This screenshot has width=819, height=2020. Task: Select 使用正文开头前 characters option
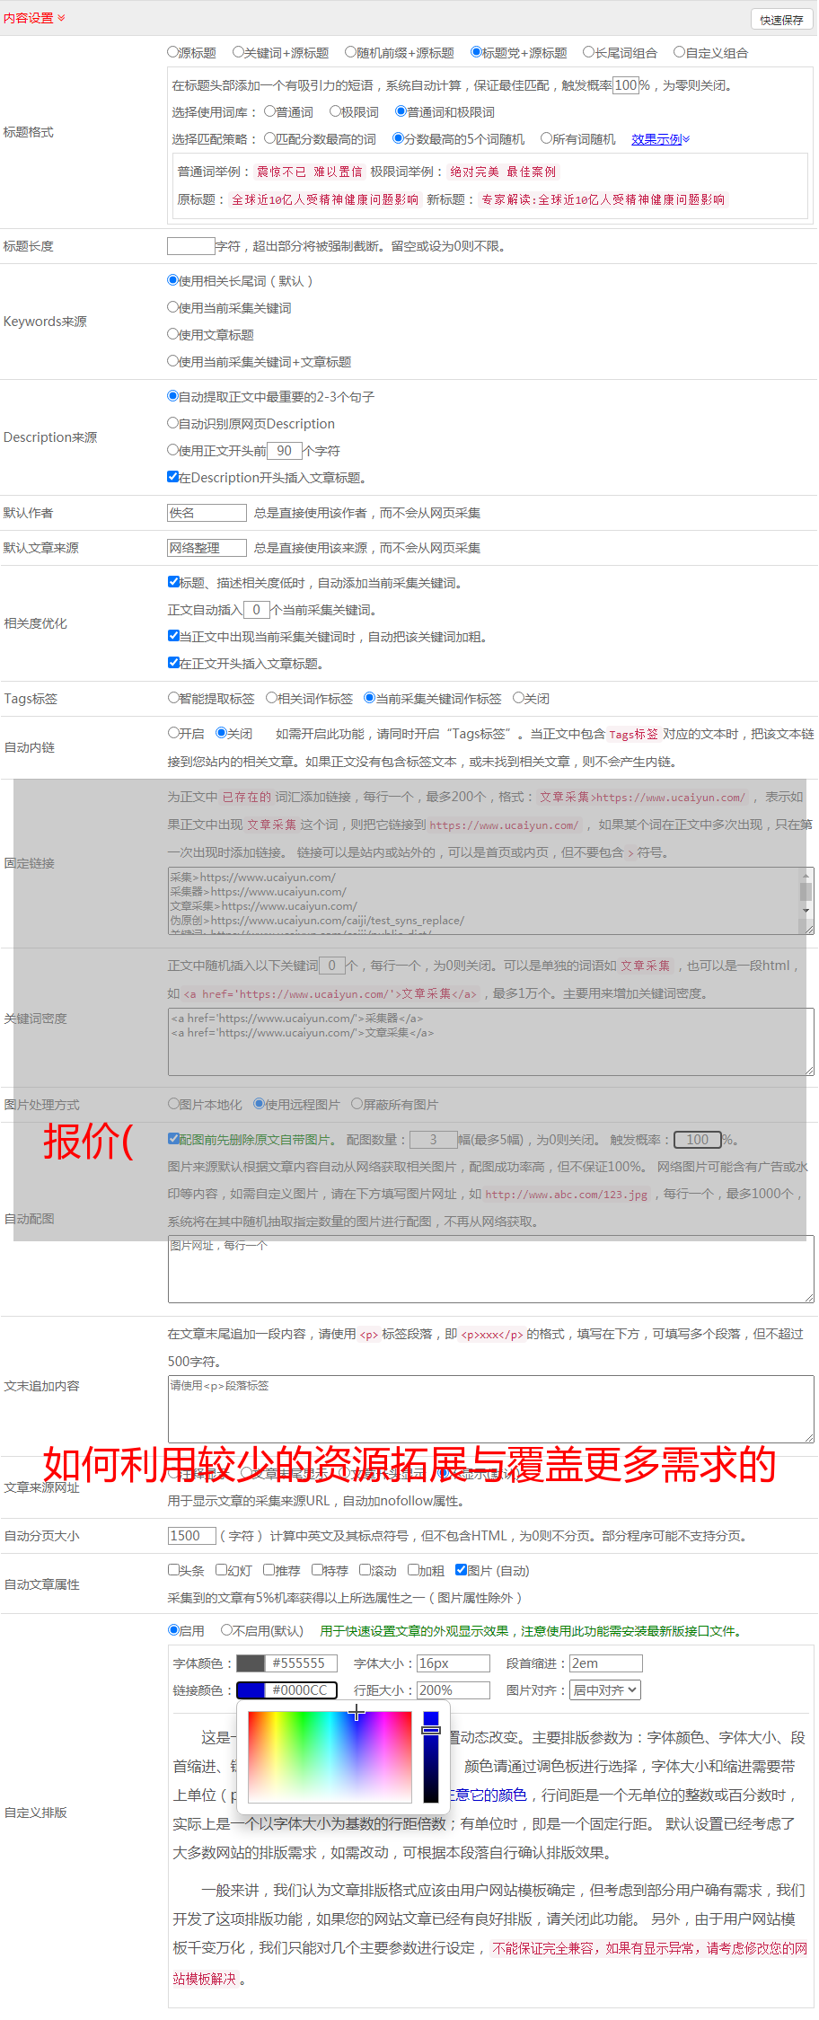pos(173,450)
